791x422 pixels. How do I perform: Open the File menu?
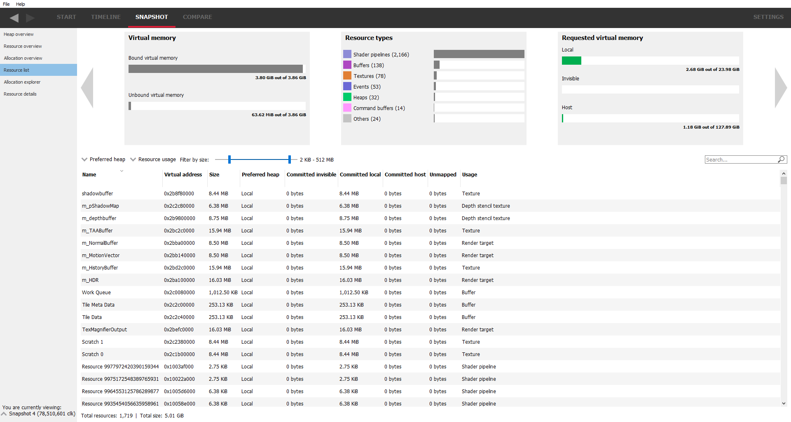click(x=6, y=4)
